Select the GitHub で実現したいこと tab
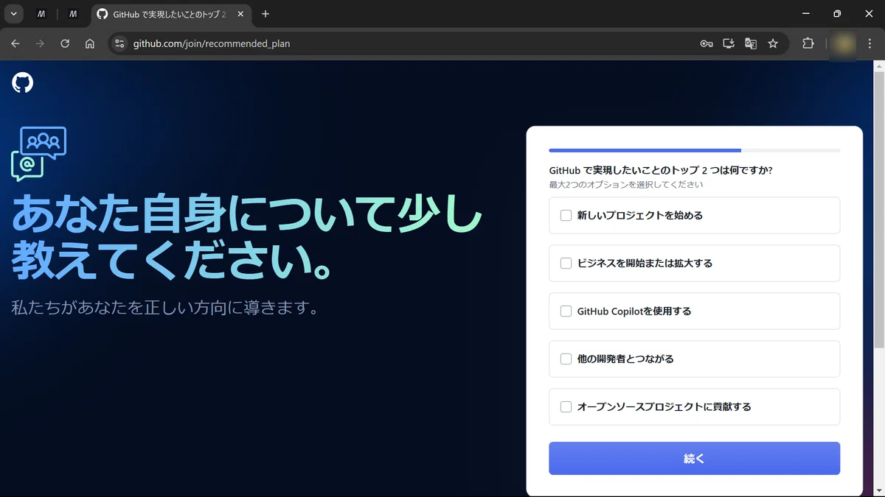885x497 pixels. [170, 14]
